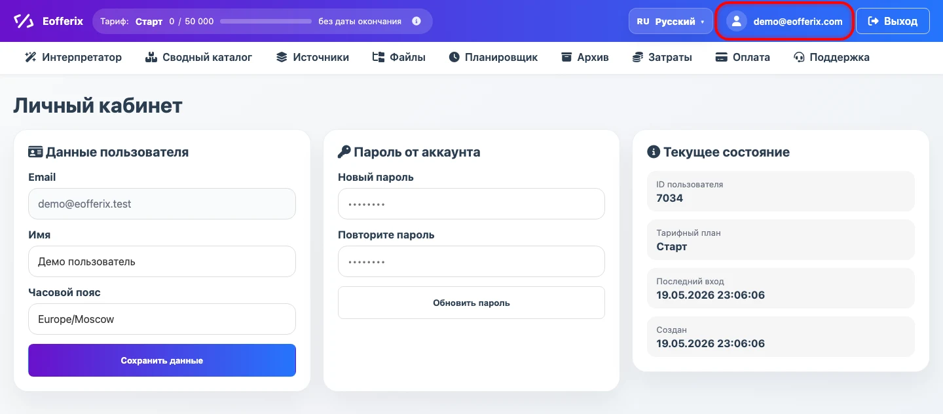Click the headset icon for Поддержка
The height and width of the screenshot is (414, 943).
click(799, 57)
